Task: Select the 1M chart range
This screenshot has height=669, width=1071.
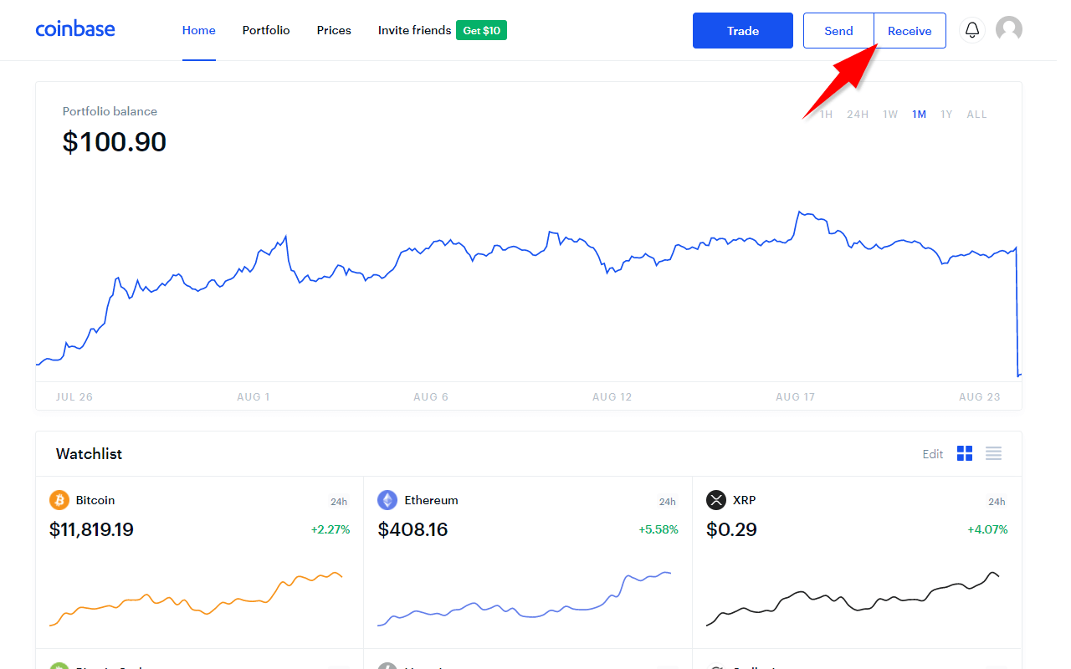Action: pos(919,115)
